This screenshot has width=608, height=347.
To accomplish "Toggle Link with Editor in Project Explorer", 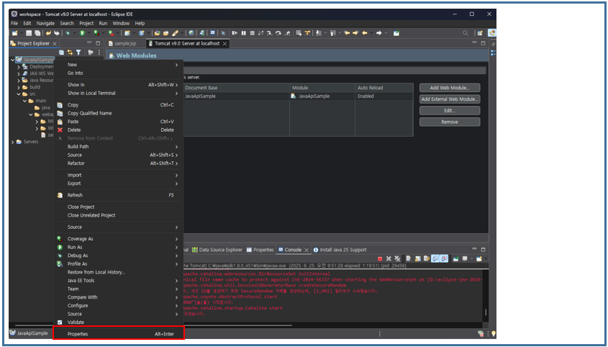I will [70, 52].
